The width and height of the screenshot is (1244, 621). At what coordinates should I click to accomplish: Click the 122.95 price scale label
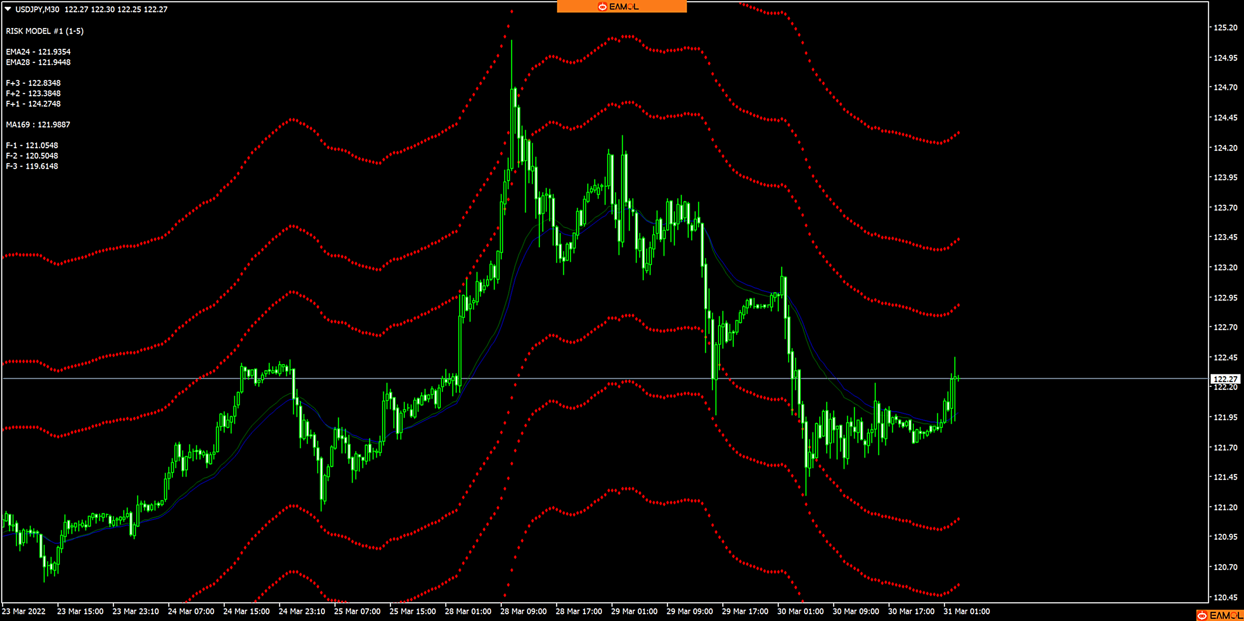(x=1226, y=298)
